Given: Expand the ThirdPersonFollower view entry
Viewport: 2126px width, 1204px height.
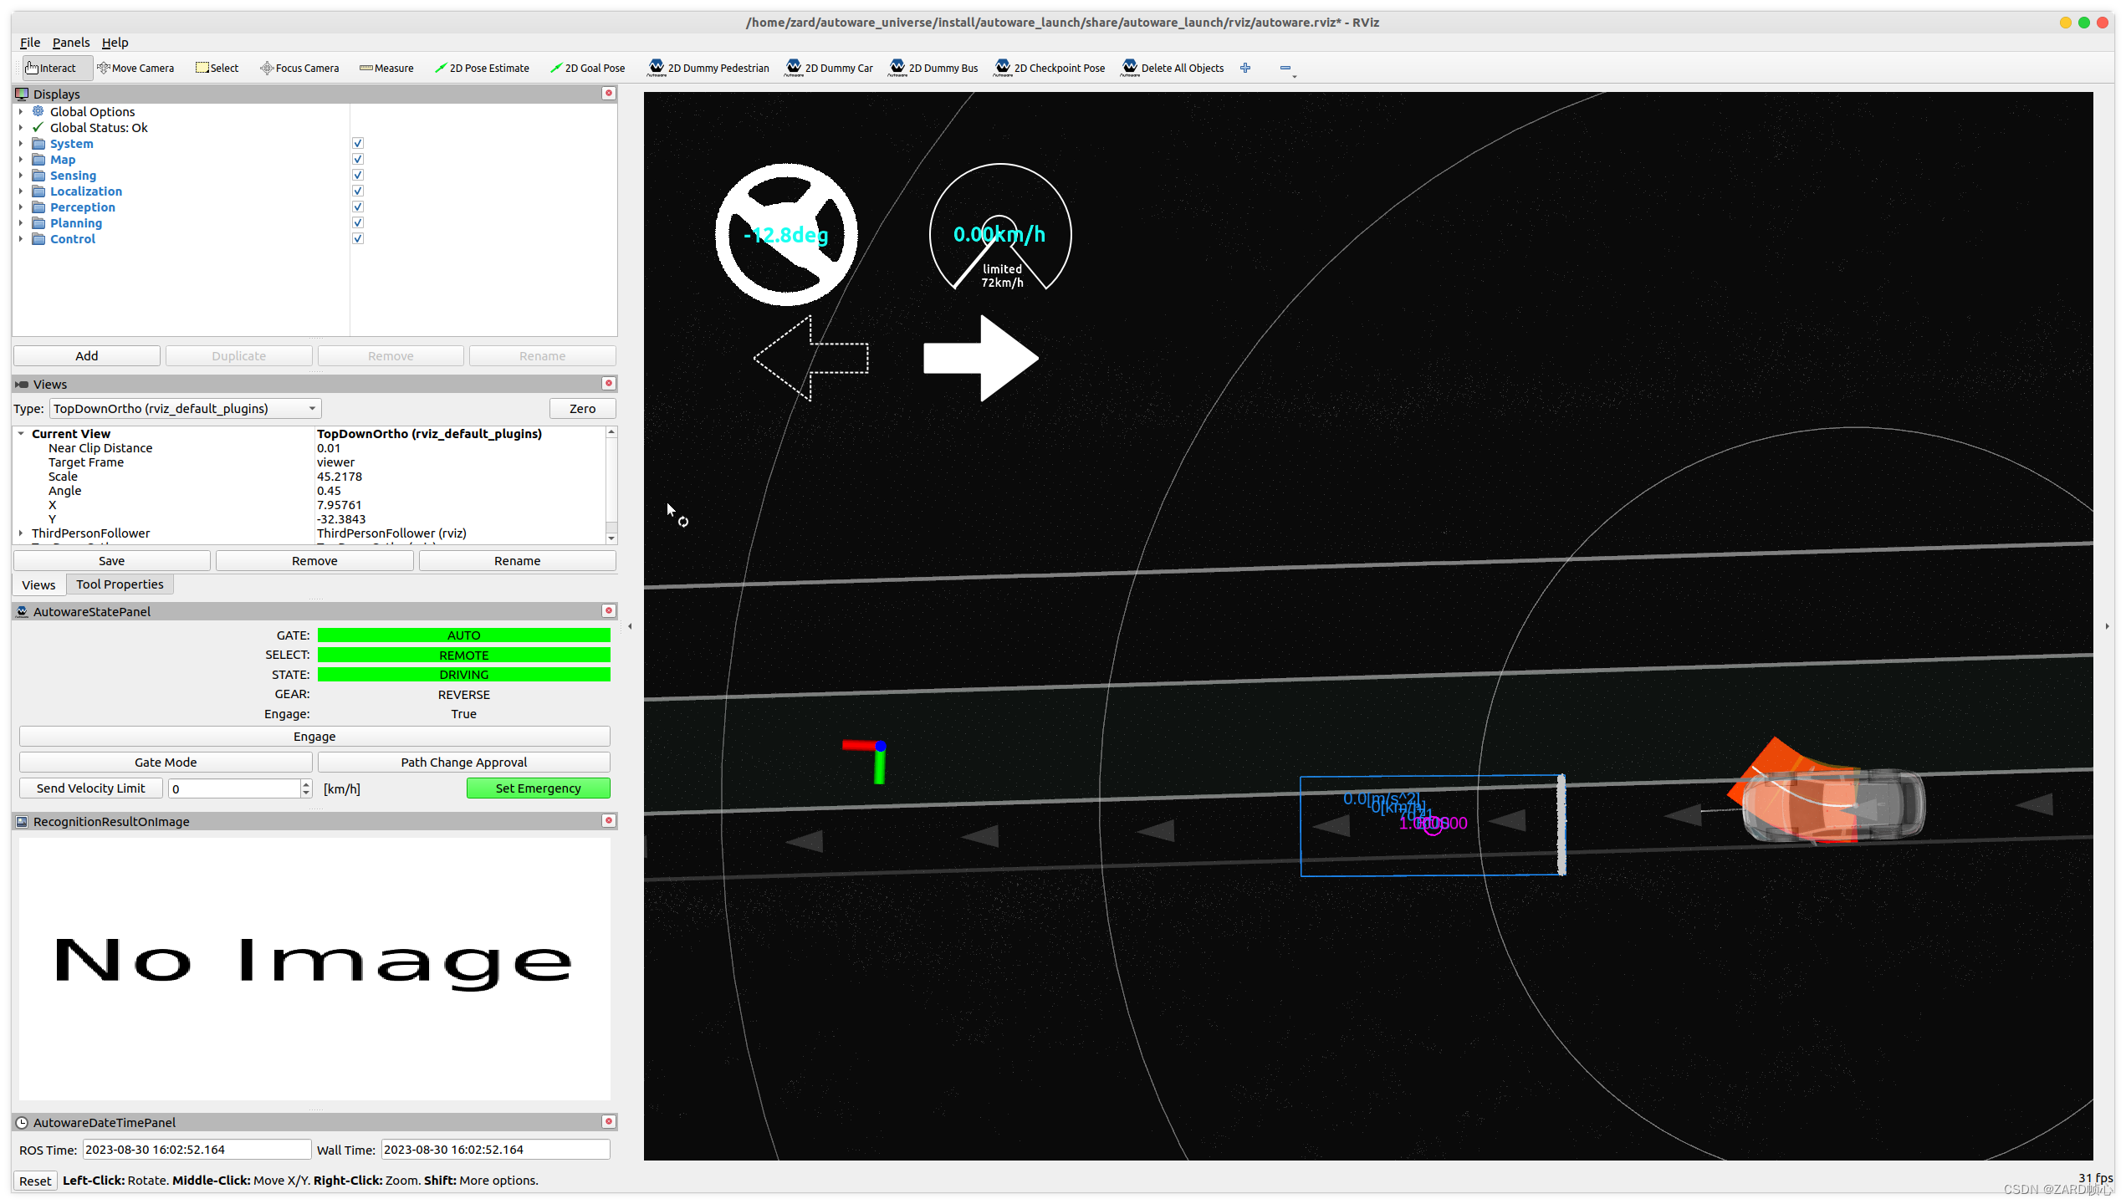Looking at the screenshot, I should [x=21, y=533].
